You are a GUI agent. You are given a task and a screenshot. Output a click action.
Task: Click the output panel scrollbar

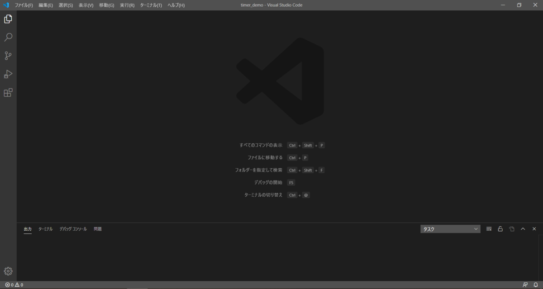click(x=540, y=258)
